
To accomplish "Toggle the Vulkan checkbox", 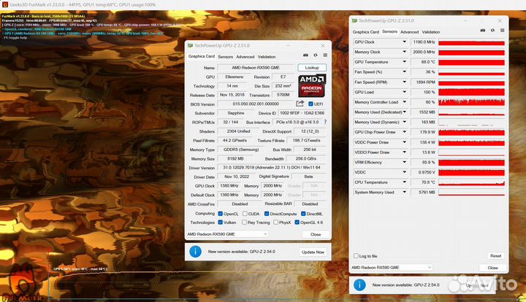I will pyautogui.click(x=221, y=222).
